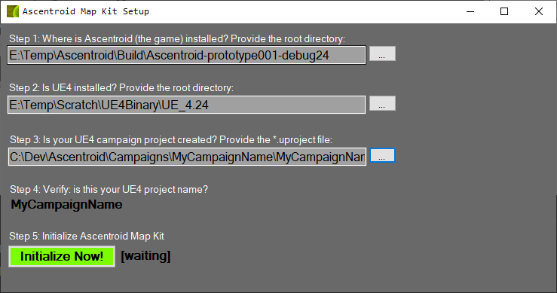
Task: Click the Step 3 campaign project label
Action: 171,140
